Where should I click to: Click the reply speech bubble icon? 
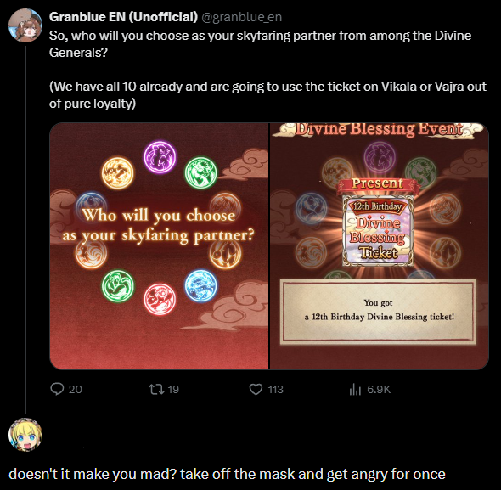[57, 389]
